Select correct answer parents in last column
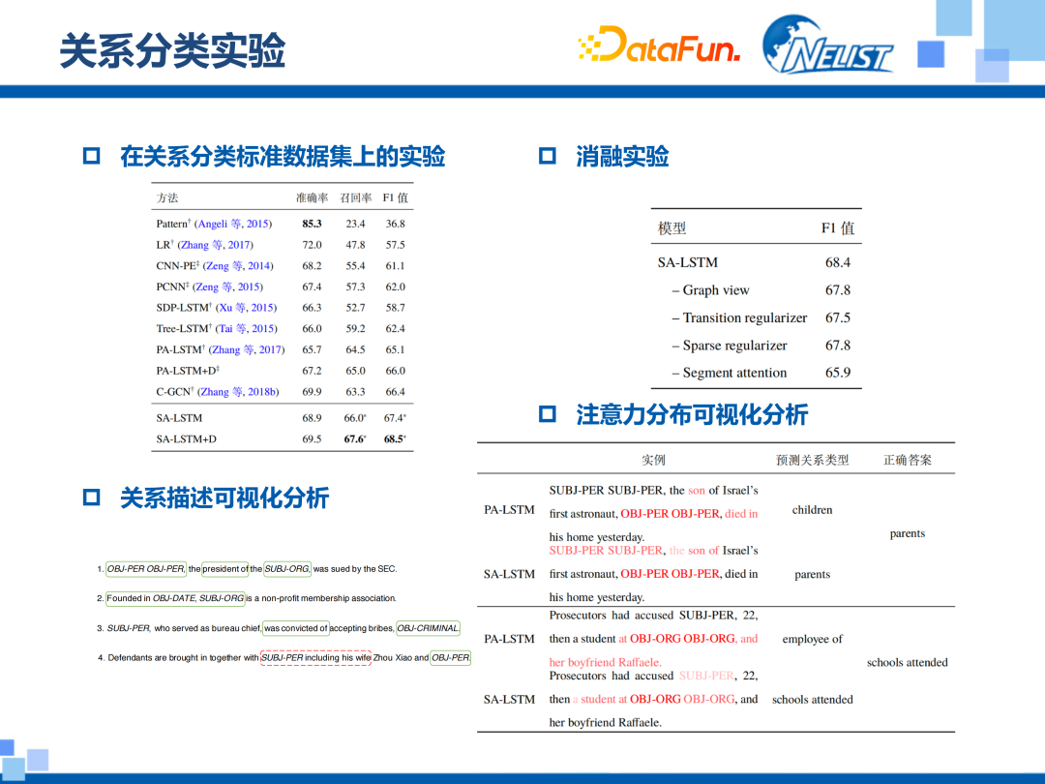The image size is (1045, 784). click(x=907, y=533)
